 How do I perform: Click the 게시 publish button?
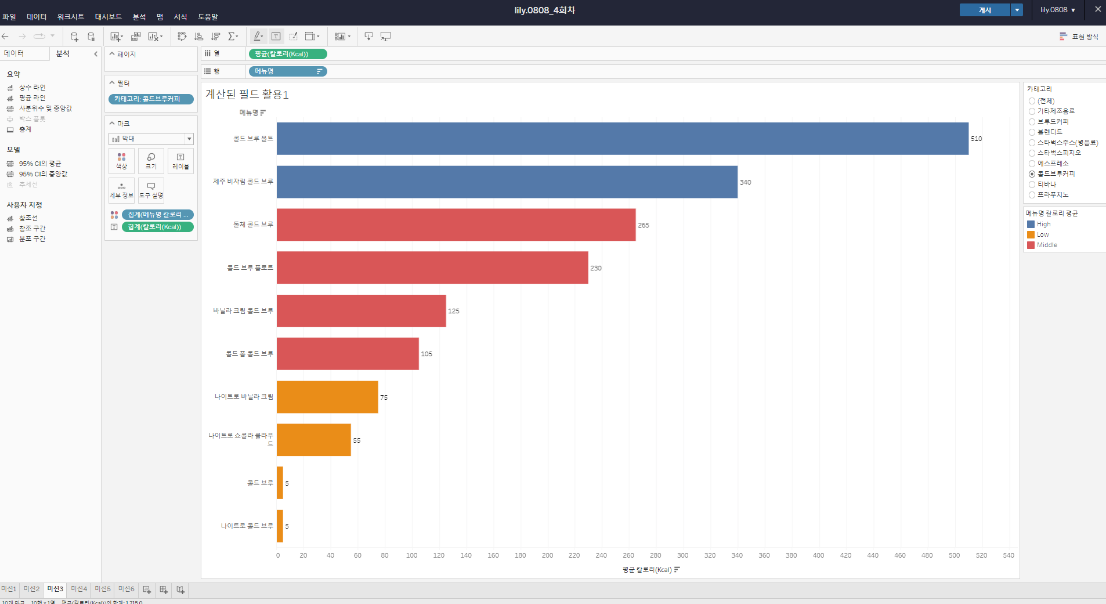tap(985, 10)
